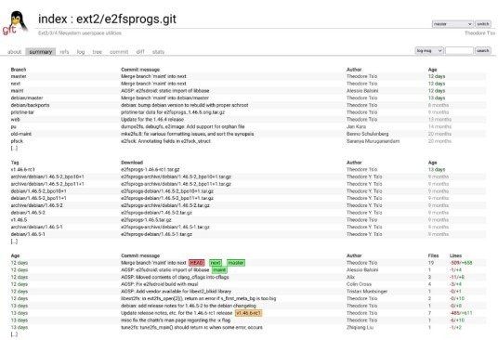The height and width of the screenshot is (340, 498).
Task: Open the master branch link
Action: (x=19, y=76)
